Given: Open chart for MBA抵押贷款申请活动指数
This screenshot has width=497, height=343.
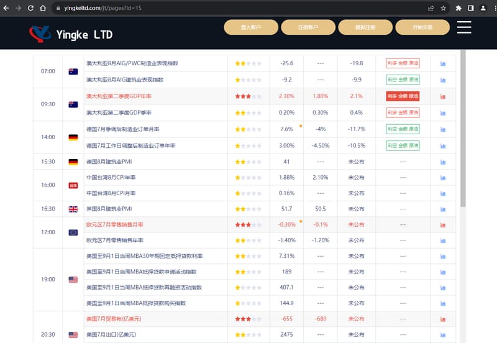Looking at the screenshot, I should 443,272.
